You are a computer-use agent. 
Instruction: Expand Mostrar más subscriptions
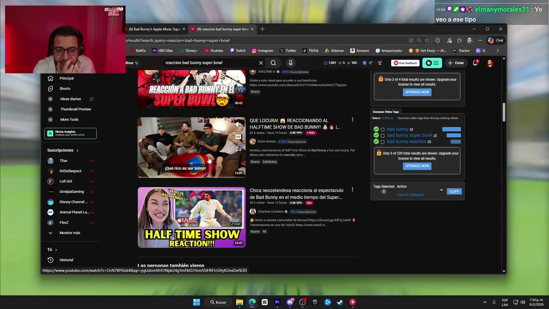(x=70, y=233)
